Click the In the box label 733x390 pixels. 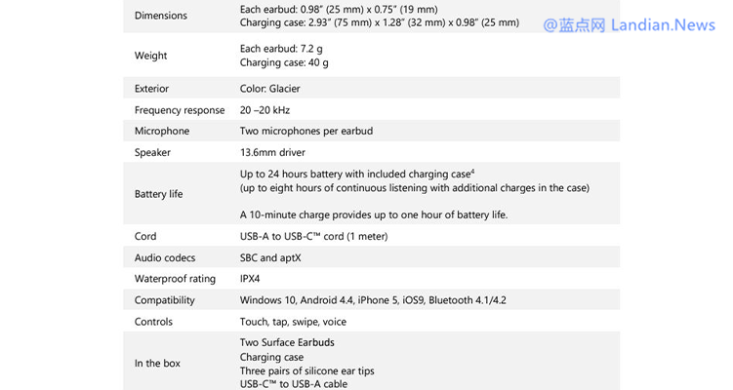pos(157,364)
